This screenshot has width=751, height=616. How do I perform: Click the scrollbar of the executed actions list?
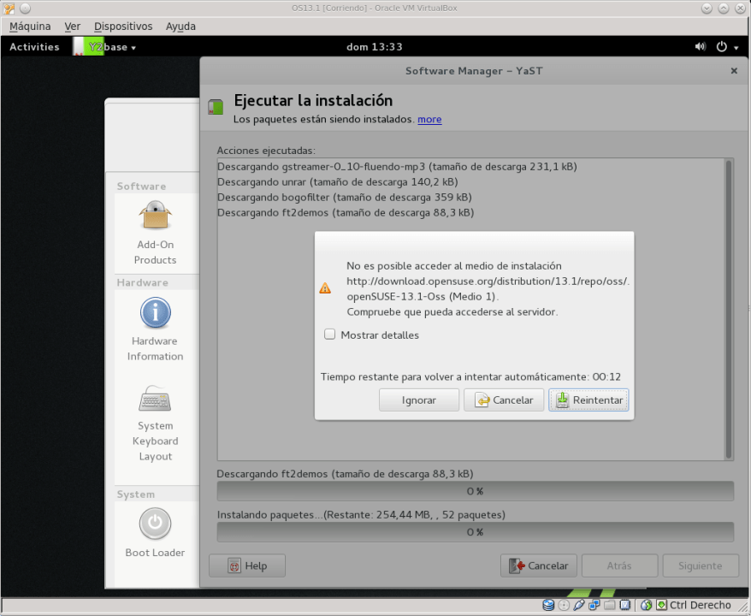click(x=728, y=308)
